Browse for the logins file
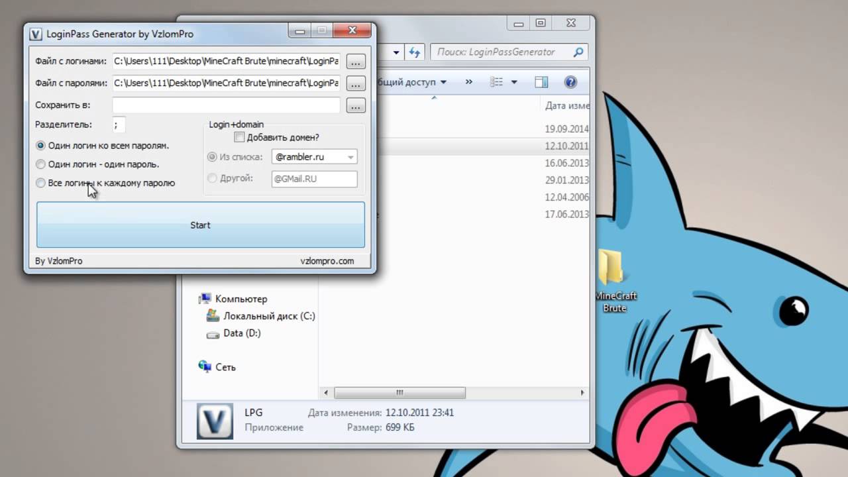Screen dimensions: 848x477 click(356, 62)
